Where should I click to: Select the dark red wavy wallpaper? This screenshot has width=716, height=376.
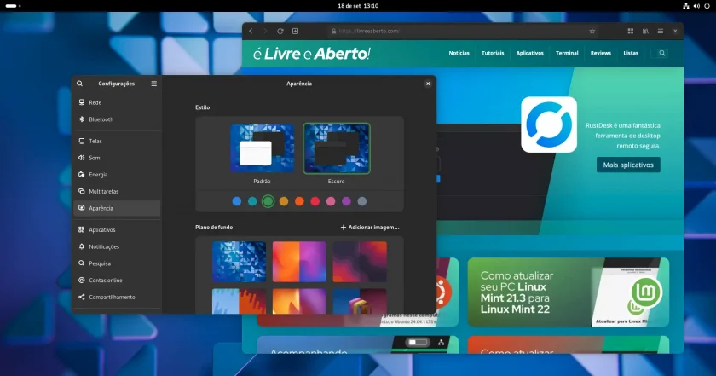point(360,262)
